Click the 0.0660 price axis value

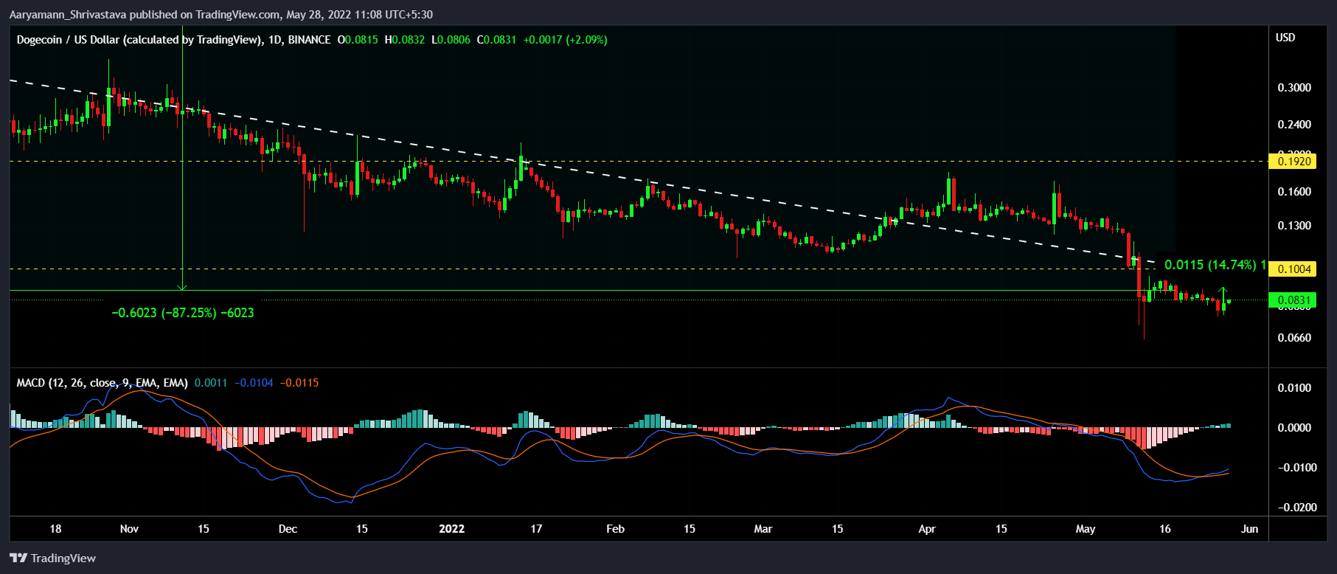pos(1293,338)
